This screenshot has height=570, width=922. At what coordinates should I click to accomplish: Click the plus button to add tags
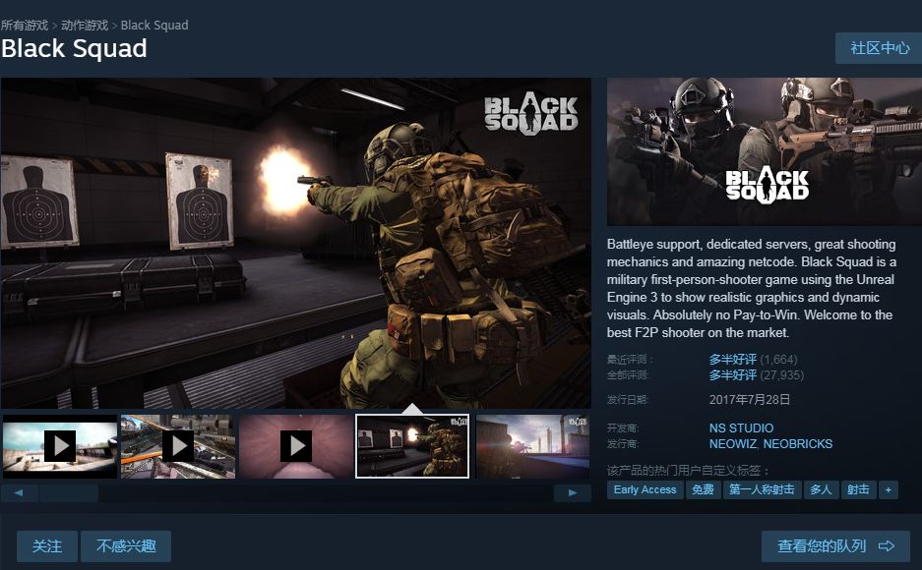pos(889,489)
